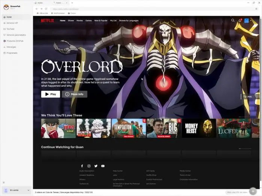
Task: Open More Info for Overlord
Action: pyautogui.click(x=74, y=94)
